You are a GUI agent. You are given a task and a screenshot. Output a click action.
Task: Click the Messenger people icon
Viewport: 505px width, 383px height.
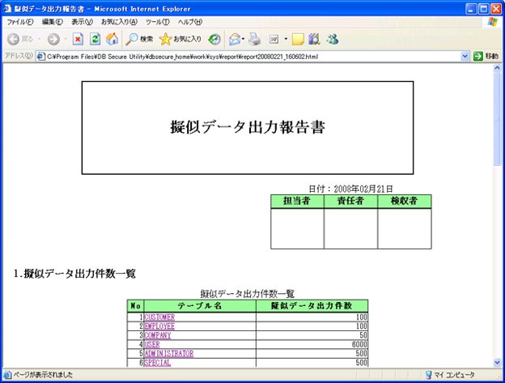[x=333, y=40]
